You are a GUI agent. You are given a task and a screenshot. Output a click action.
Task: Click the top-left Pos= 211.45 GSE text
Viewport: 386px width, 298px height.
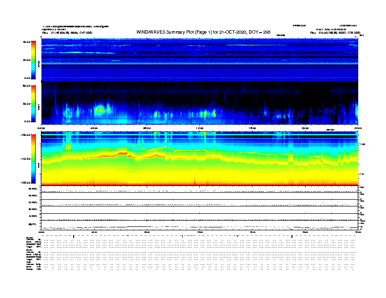(x=67, y=33)
